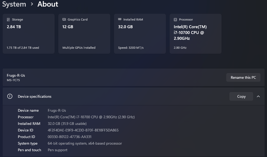
Task: Click the Product ID value 00330-80122-47736-AA331
Action: pyautogui.click(x=70, y=137)
